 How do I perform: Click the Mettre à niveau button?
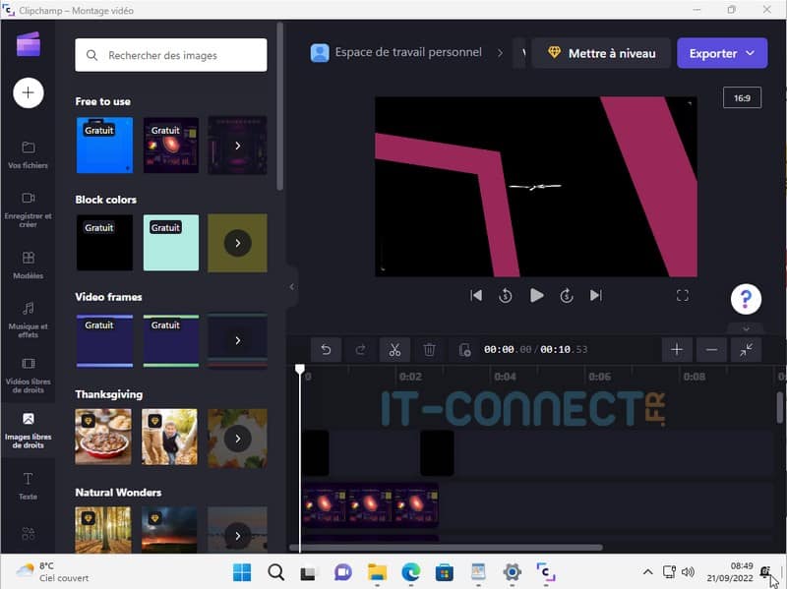(x=601, y=53)
